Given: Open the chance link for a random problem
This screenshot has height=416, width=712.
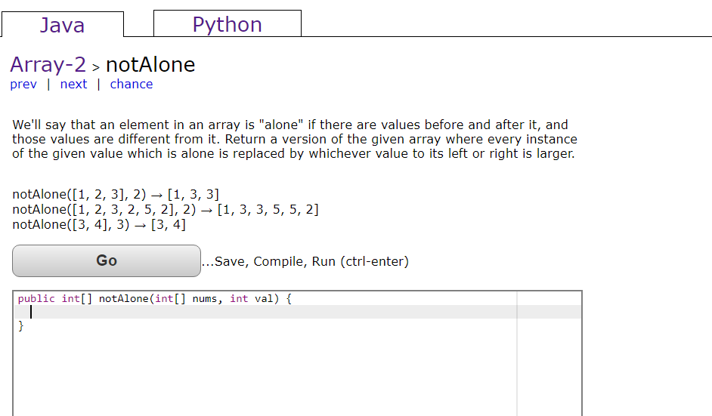Looking at the screenshot, I should pyautogui.click(x=132, y=84).
